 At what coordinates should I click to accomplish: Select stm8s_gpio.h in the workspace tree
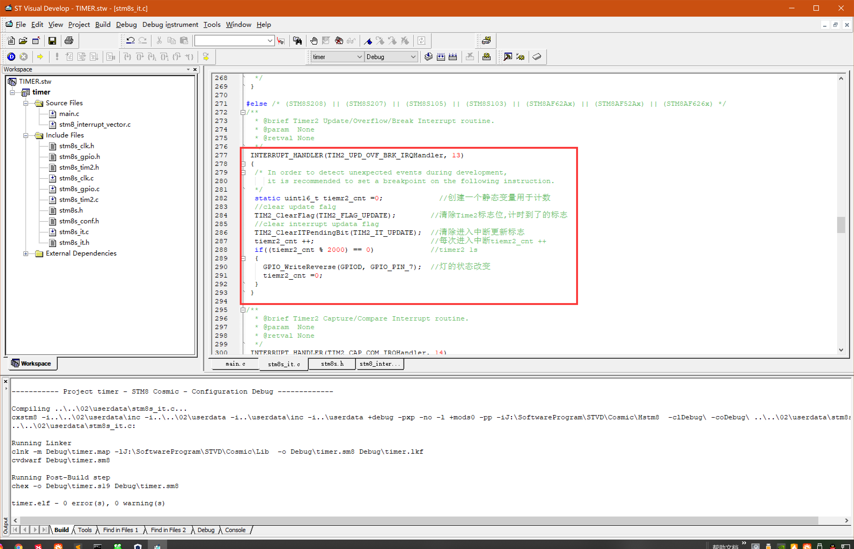[79, 157]
